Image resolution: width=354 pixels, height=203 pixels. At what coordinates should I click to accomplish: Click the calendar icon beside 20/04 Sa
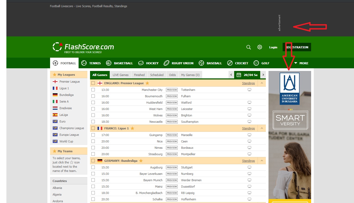tap(239, 75)
